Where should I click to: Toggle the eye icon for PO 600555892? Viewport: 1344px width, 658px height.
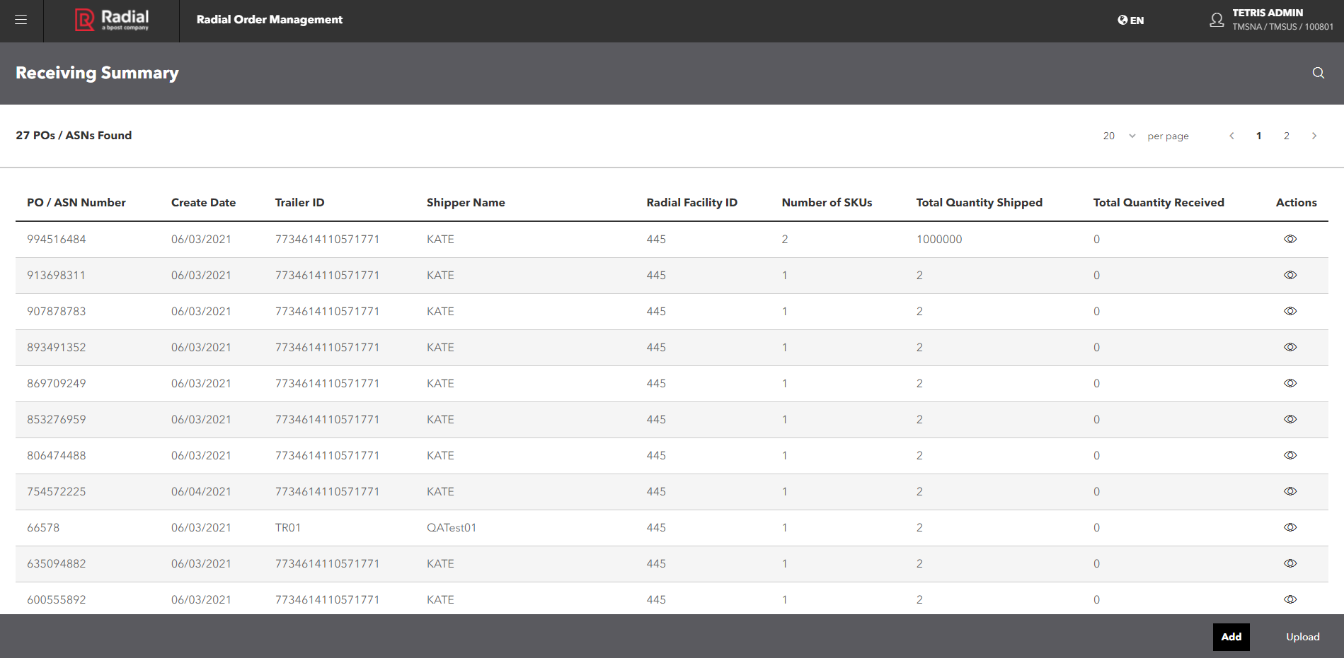1290,599
